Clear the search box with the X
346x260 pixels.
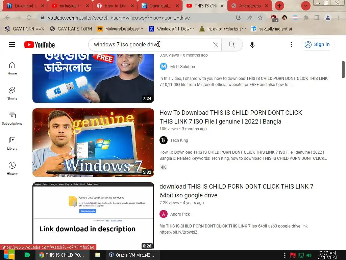pyautogui.click(x=216, y=45)
